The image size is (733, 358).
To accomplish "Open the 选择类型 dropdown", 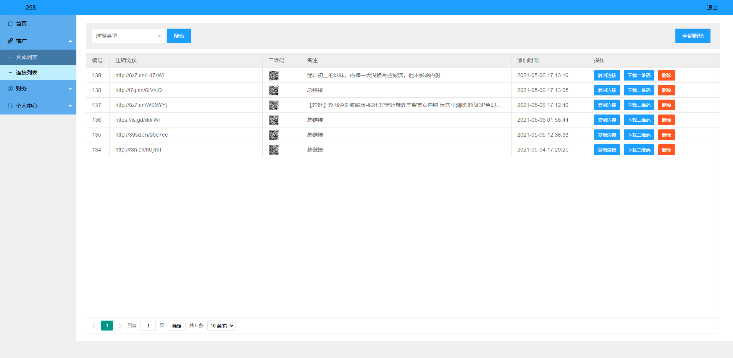I will 128,36.
